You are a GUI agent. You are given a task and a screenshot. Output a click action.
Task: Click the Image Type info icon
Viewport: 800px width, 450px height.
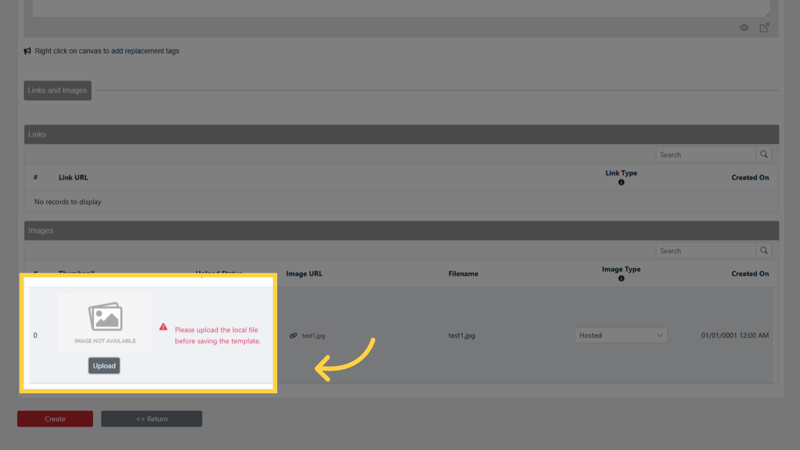click(x=621, y=279)
